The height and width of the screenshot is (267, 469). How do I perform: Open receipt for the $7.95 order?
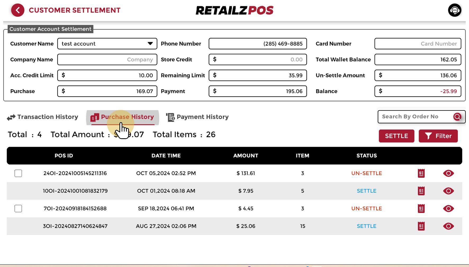click(421, 191)
